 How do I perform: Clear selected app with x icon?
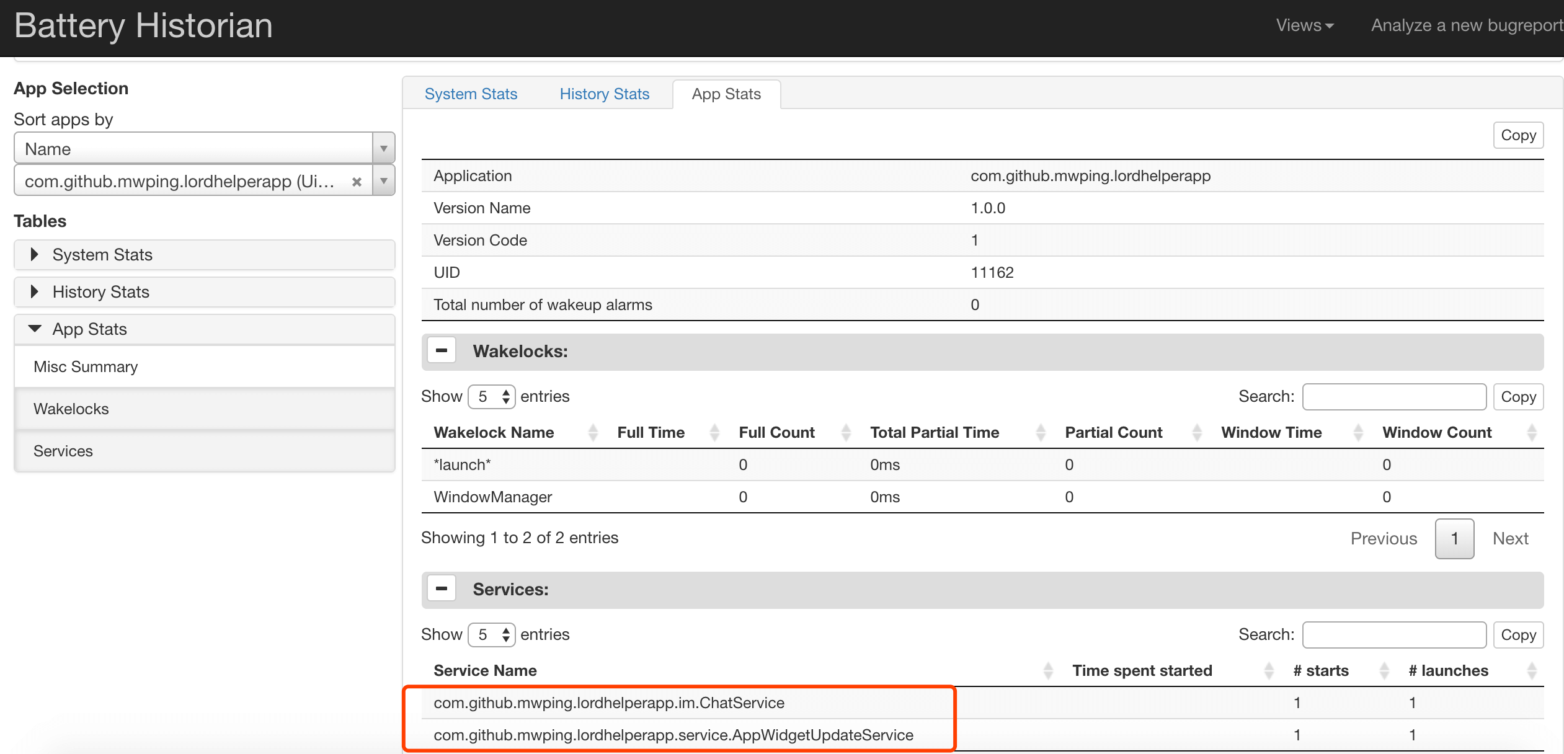click(357, 182)
